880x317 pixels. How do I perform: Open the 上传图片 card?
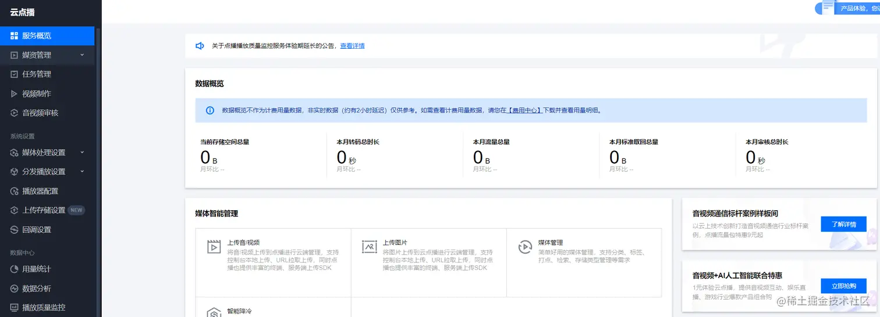coord(429,262)
